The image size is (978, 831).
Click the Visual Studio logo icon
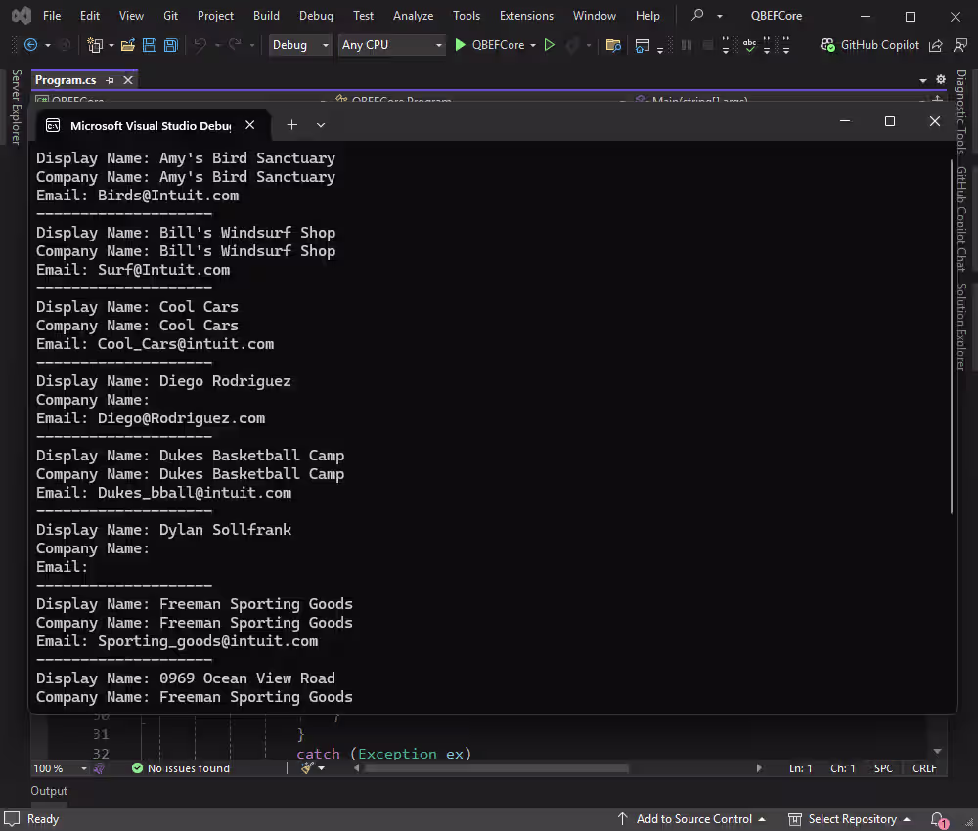click(22, 16)
